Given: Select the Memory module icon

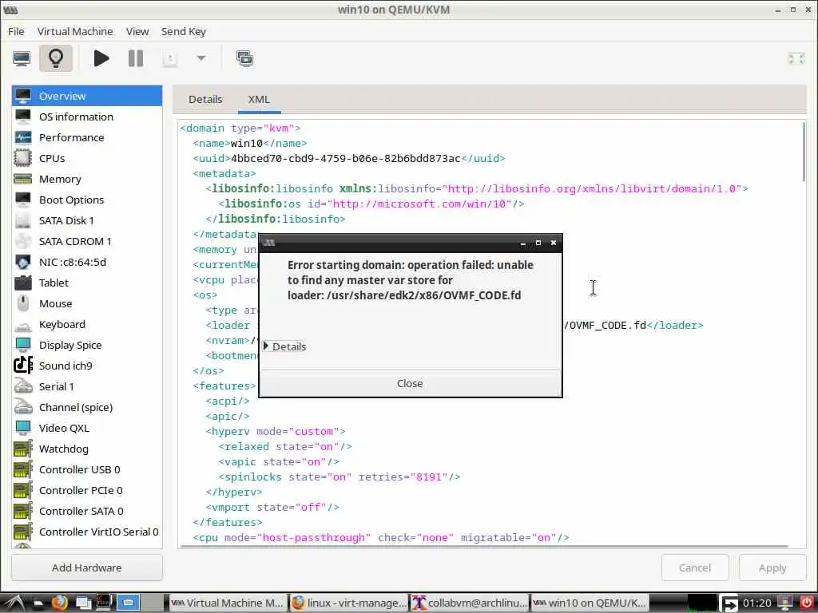Looking at the screenshot, I should 22,179.
